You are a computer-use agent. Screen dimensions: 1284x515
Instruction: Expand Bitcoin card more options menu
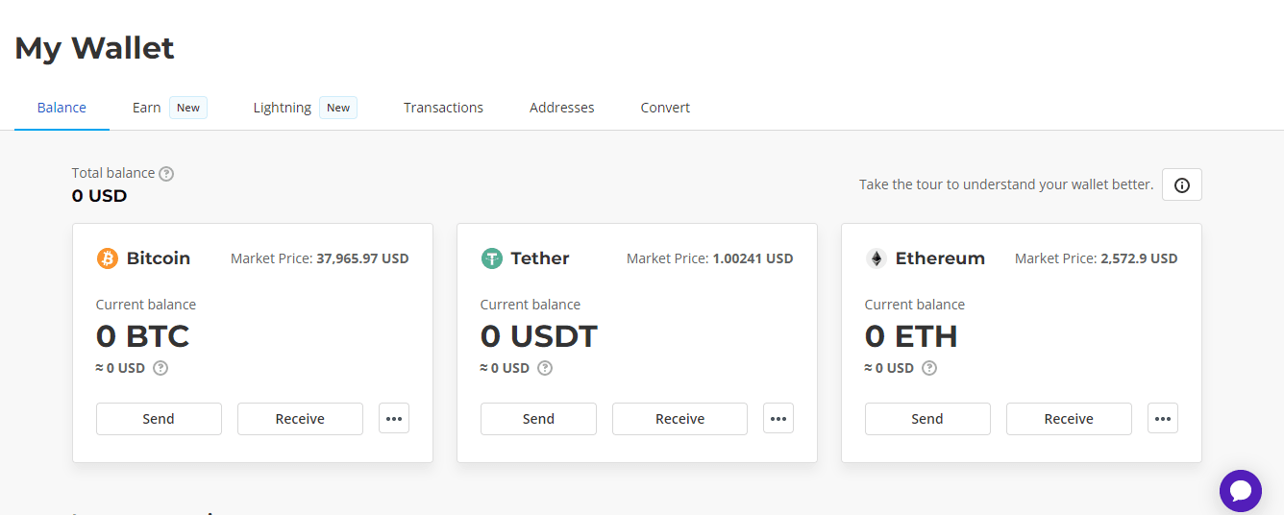click(394, 419)
